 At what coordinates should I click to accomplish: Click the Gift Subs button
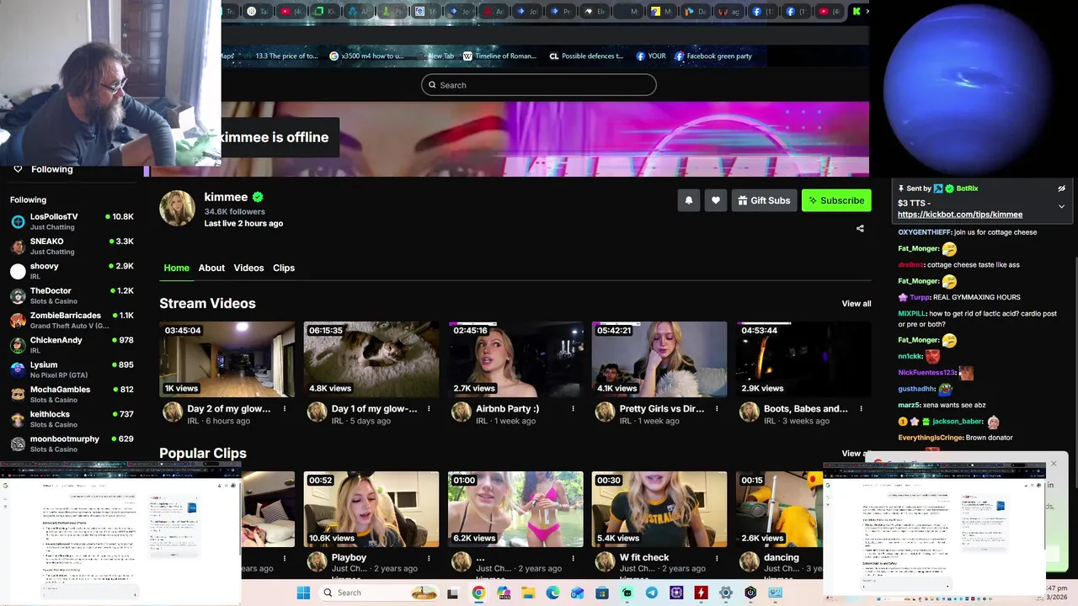764,200
